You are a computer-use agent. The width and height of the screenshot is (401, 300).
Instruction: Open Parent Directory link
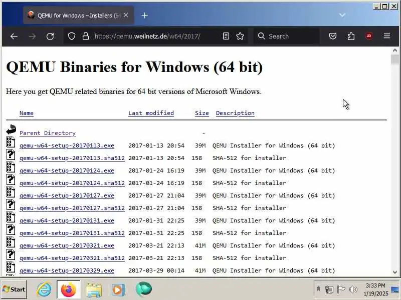coord(48,133)
